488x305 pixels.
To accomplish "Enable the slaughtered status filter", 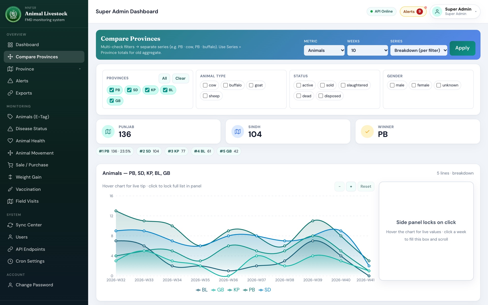I will pyautogui.click(x=343, y=85).
